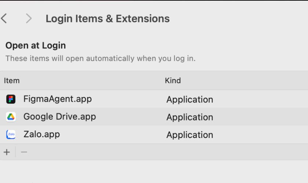308x183 pixels.
Task: Select the Zalo.app name
Action: pyautogui.click(x=41, y=134)
